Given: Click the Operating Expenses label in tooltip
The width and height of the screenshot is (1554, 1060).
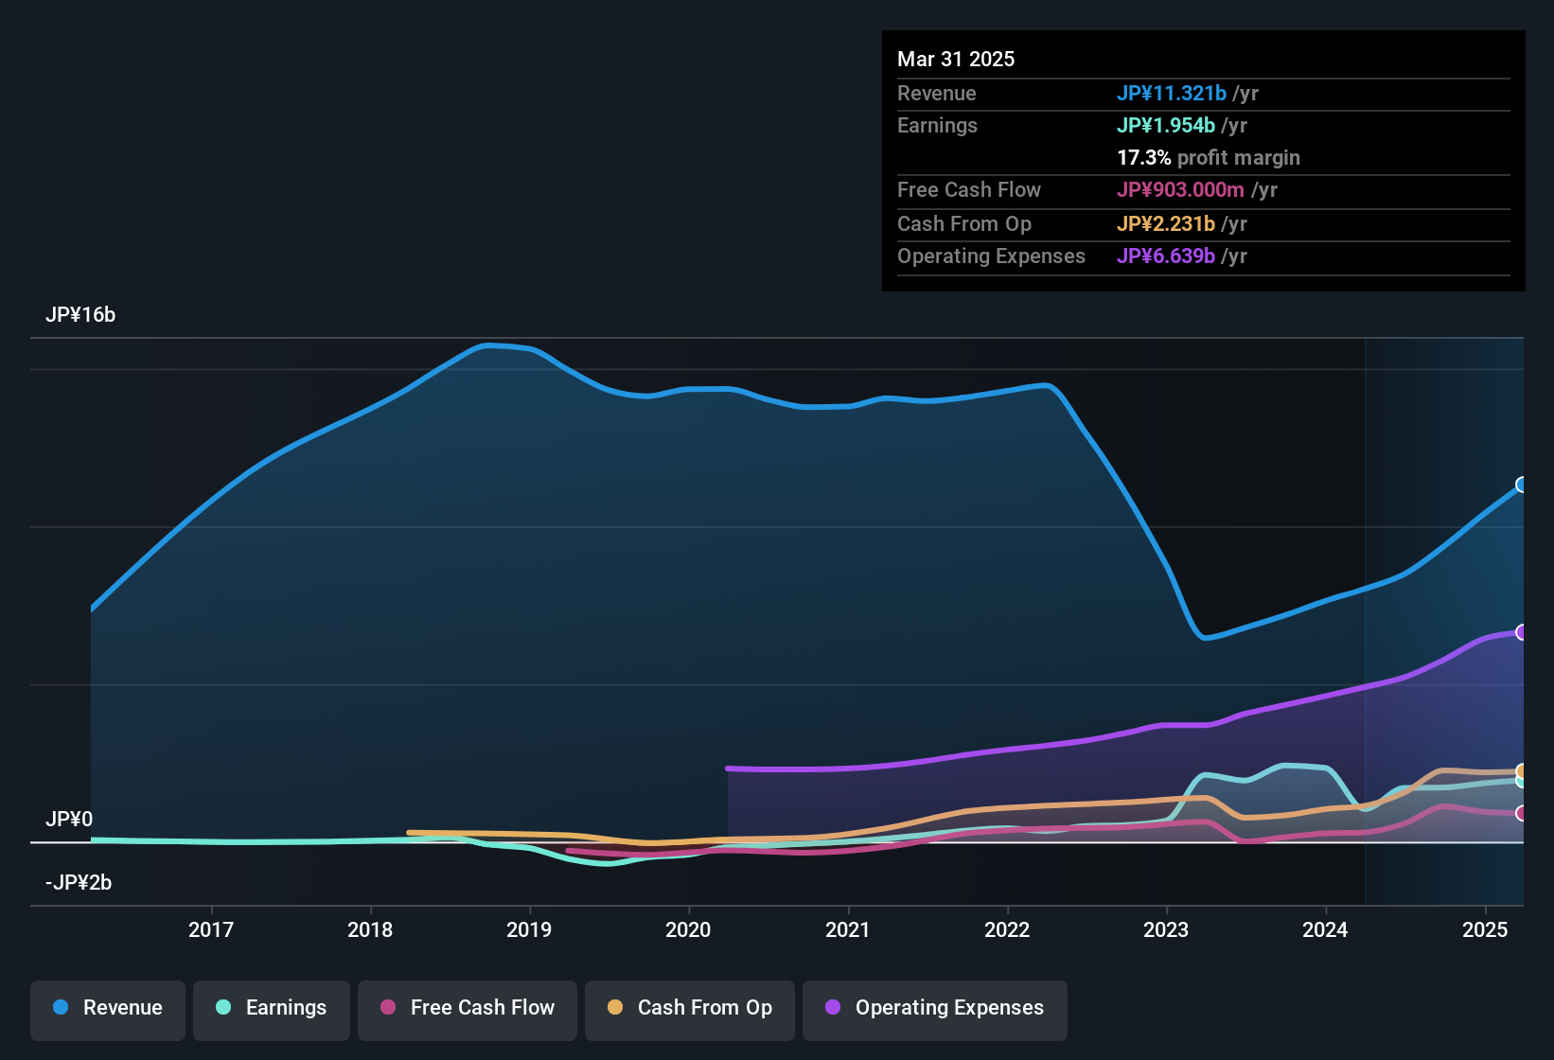Looking at the screenshot, I should [x=991, y=256].
